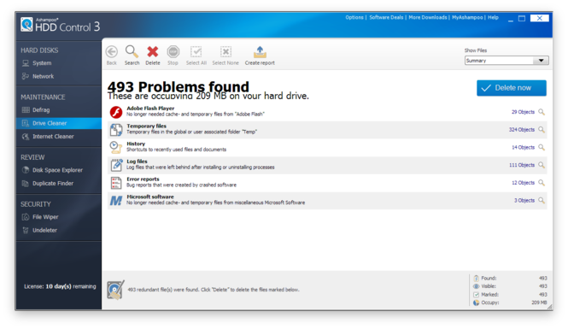The image size is (568, 329).
Task: Click the 3 Objects link
Action: click(x=524, y=200)
